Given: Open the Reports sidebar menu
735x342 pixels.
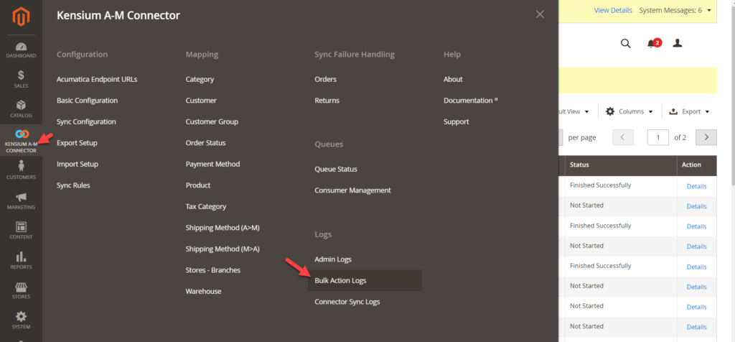Looking at the screenshot, I should click(21, 260).
